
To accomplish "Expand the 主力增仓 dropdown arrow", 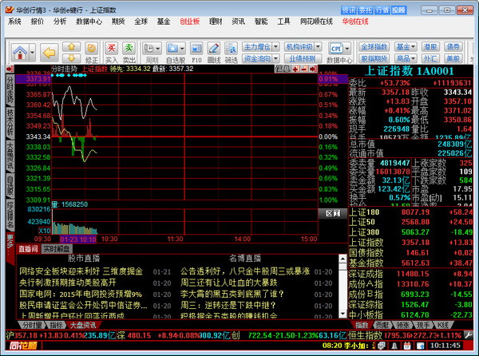I will tap(276, 47).
